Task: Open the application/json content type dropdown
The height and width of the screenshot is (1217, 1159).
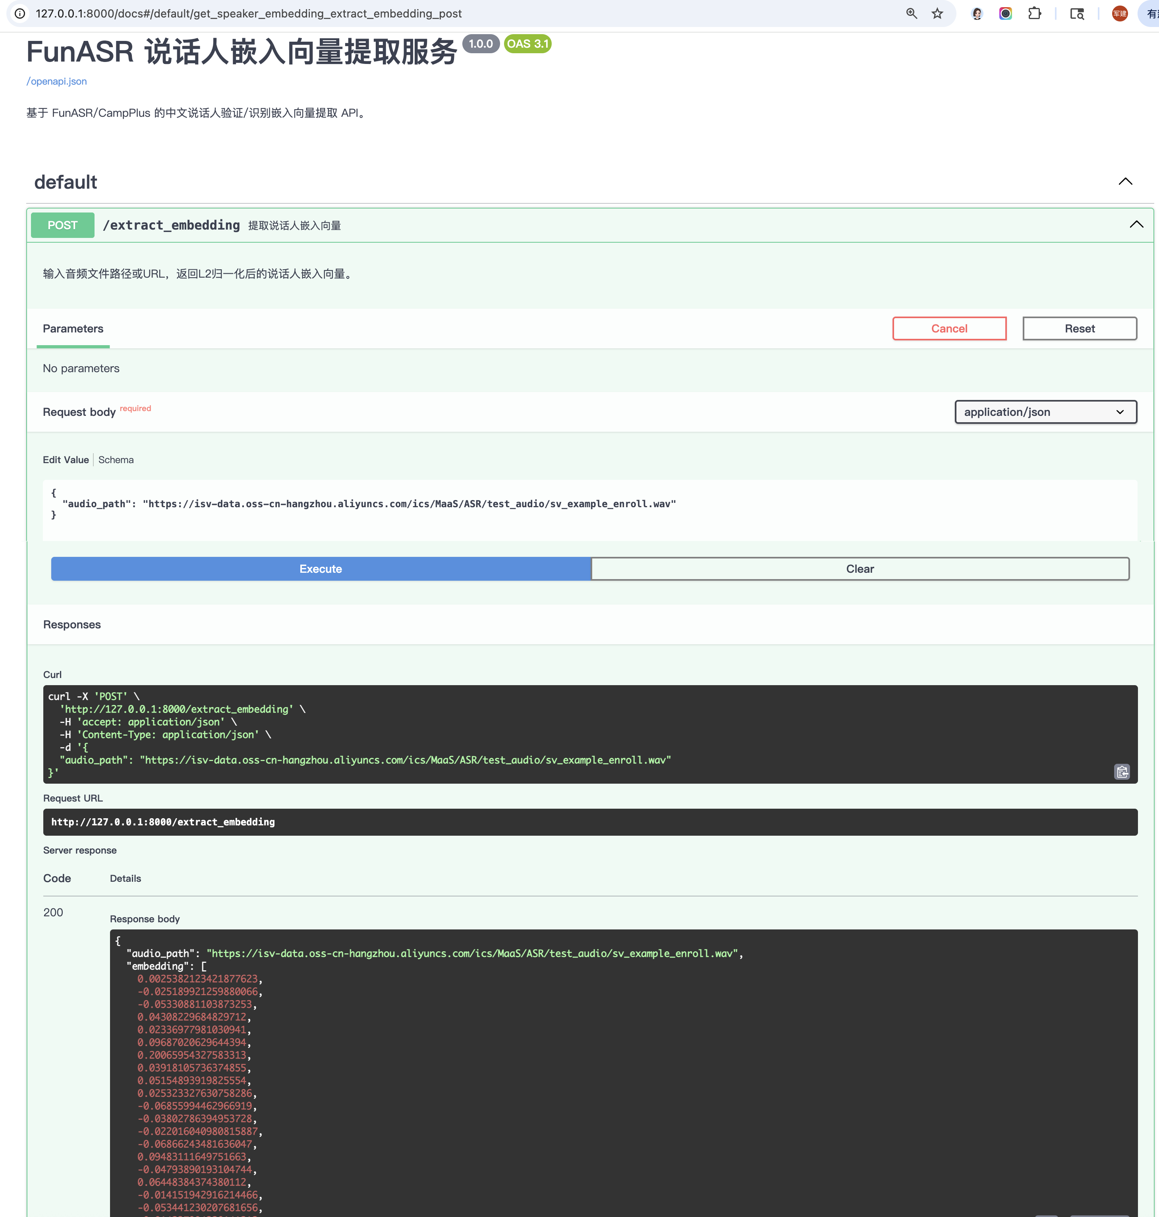Action: 1045,412
